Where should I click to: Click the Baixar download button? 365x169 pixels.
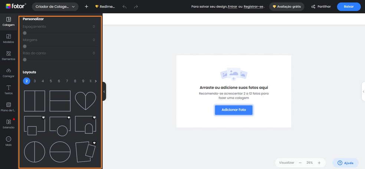[x=349, y=7]
